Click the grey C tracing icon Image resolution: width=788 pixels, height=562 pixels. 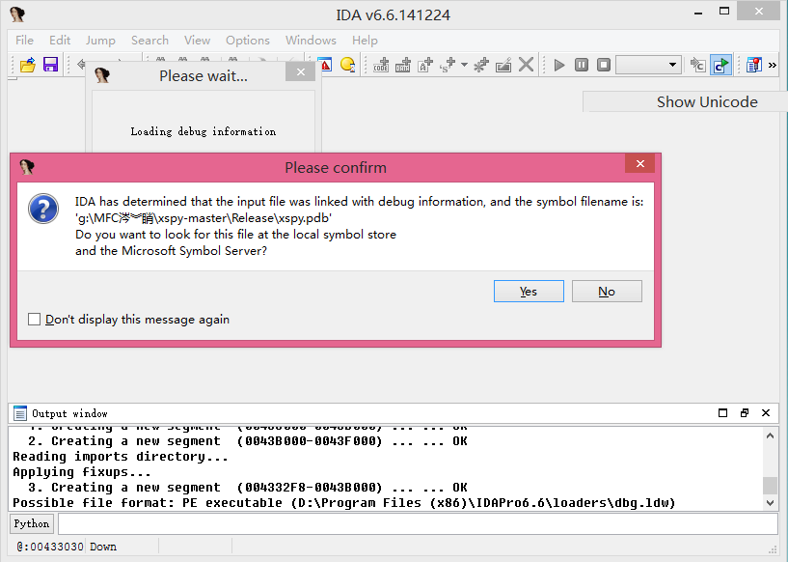coord(697,65)
